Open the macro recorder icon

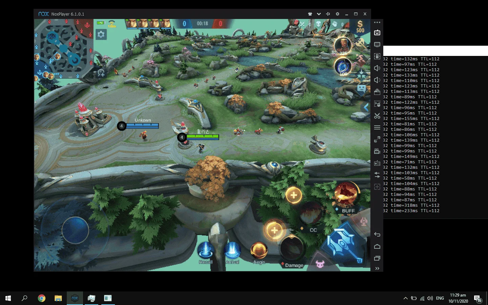(377, 104)
